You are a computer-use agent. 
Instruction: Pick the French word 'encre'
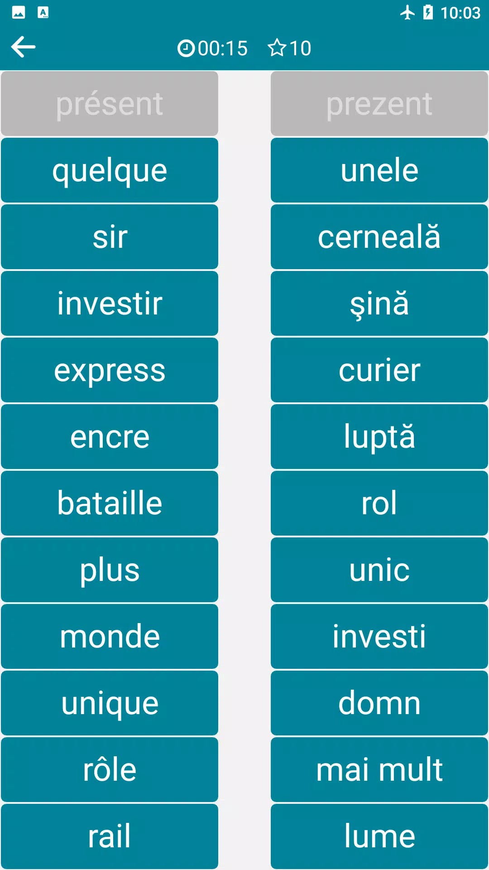coord(110,437)
